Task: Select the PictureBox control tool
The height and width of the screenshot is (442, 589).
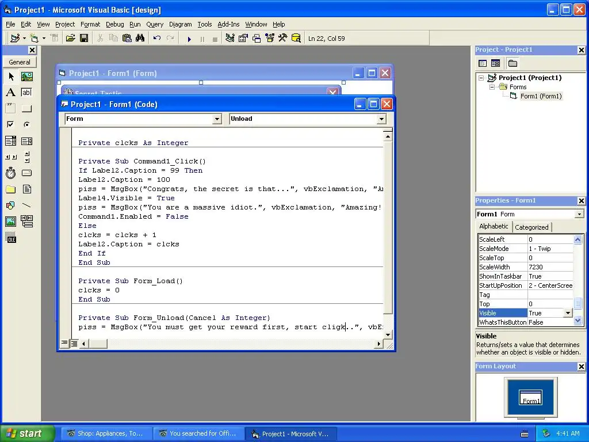Action: 26,77
